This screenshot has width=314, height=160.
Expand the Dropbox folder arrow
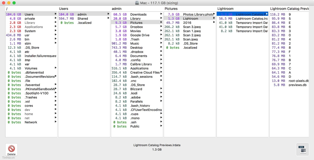(x=161, y=26)
